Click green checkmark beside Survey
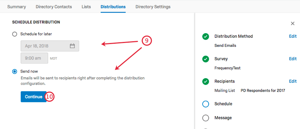Viewport: 300px width, 129px height. pyautogui.click(x=205, y=59)
